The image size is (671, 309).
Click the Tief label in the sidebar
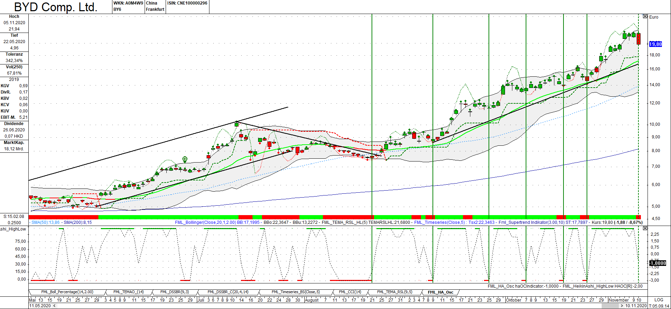(14, 35)
